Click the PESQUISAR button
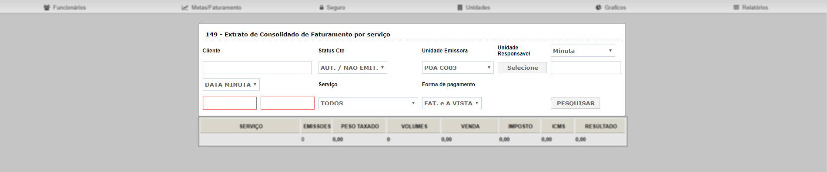Viewport: 828px width, 172px height. [575, 103]
